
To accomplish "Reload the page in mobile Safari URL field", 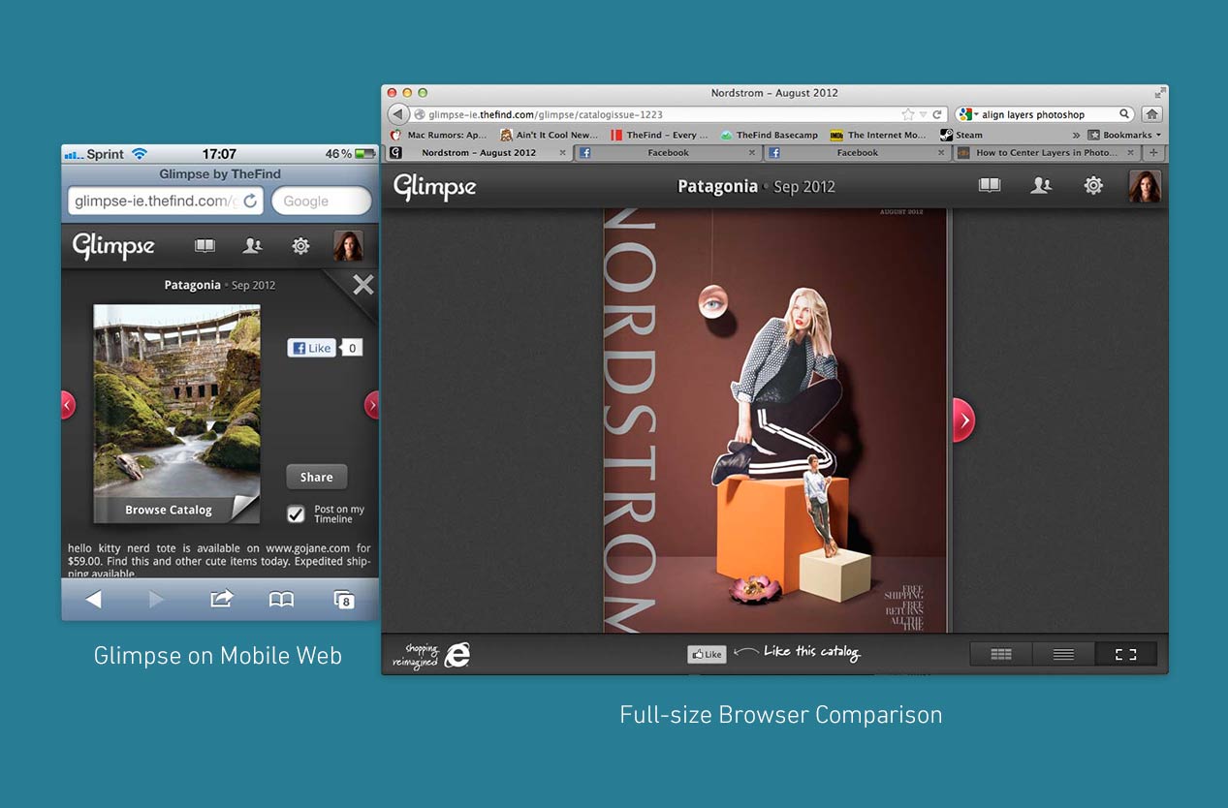I will (250, 201).
